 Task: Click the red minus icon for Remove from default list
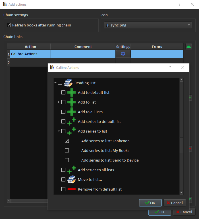coord(72,189)
